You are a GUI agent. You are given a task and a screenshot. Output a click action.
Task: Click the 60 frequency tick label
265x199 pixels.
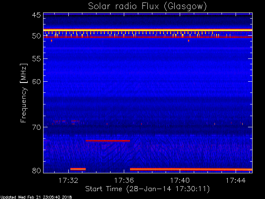pos(36,82)
